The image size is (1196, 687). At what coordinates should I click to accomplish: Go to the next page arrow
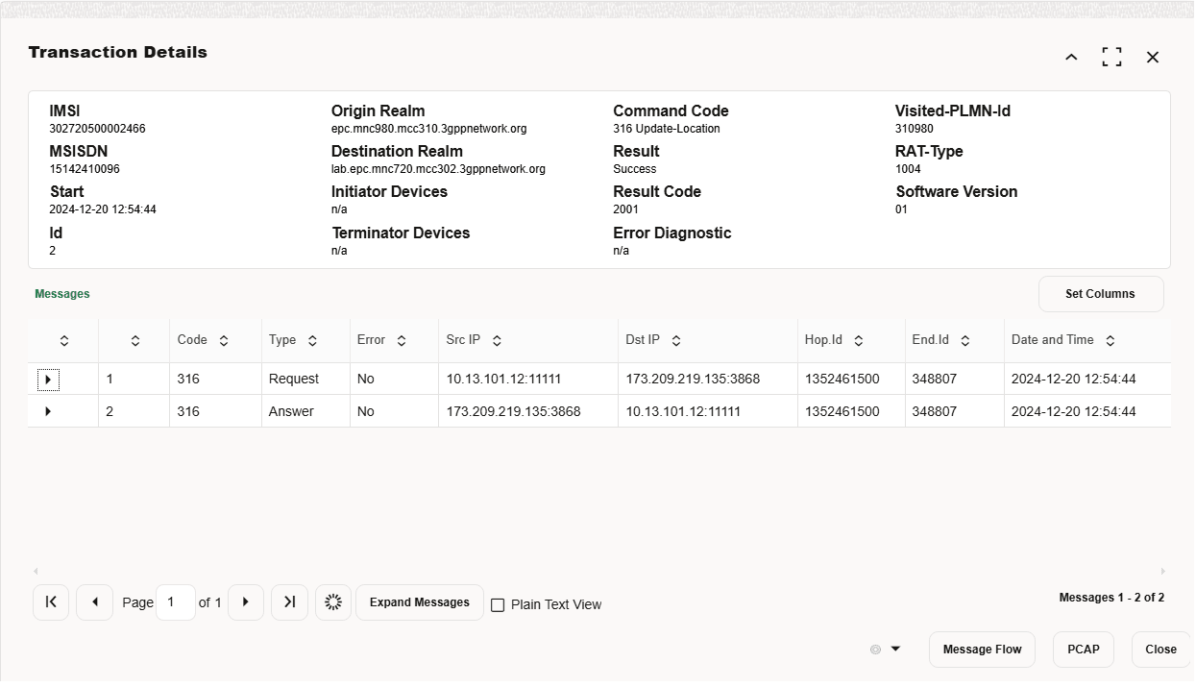[246, 602]
